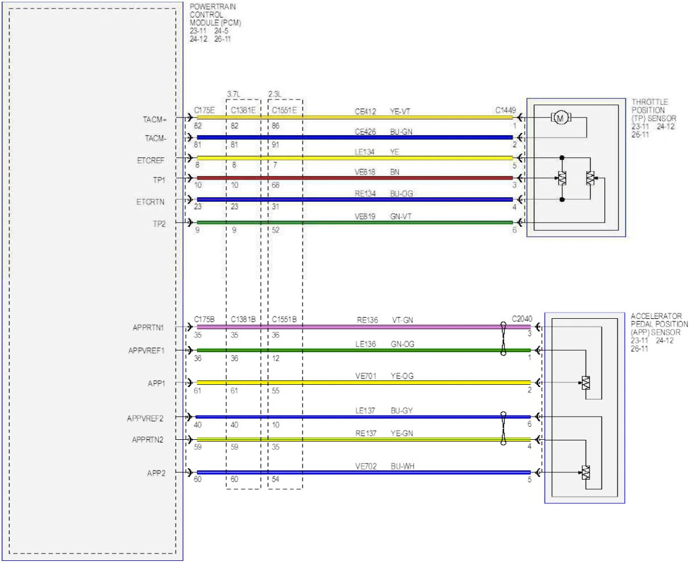Viewport: 689px width, 562px height.
Task: Click the 2.3L engine label
Action: pyautogui.click(x=275, y=93)
